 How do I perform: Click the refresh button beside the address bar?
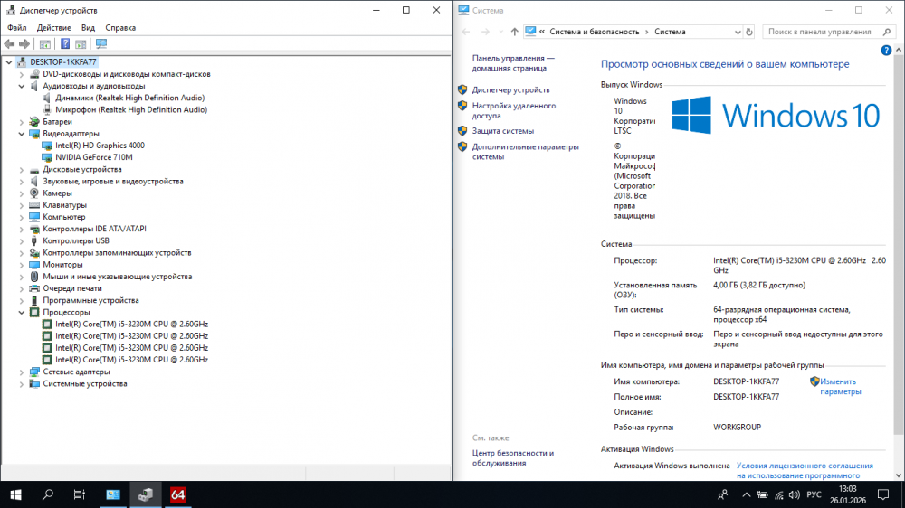click(749, 32)
